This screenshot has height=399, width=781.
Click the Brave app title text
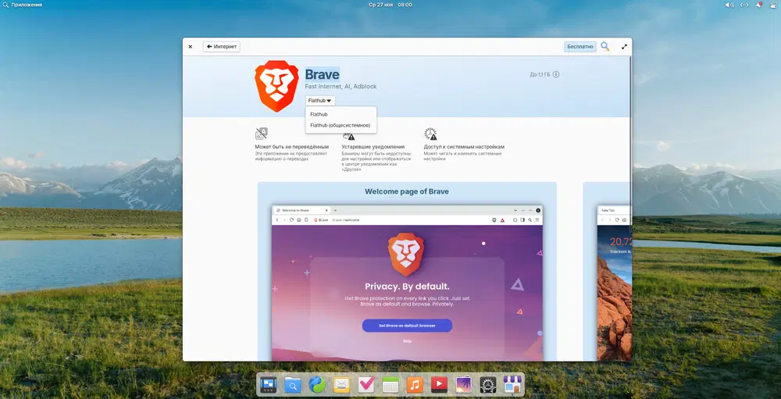click(x=323, y=75)
